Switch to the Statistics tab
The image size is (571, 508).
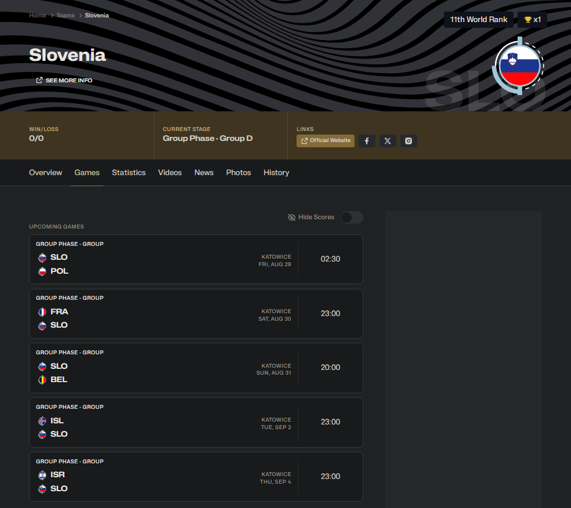[x=129, y=173]
